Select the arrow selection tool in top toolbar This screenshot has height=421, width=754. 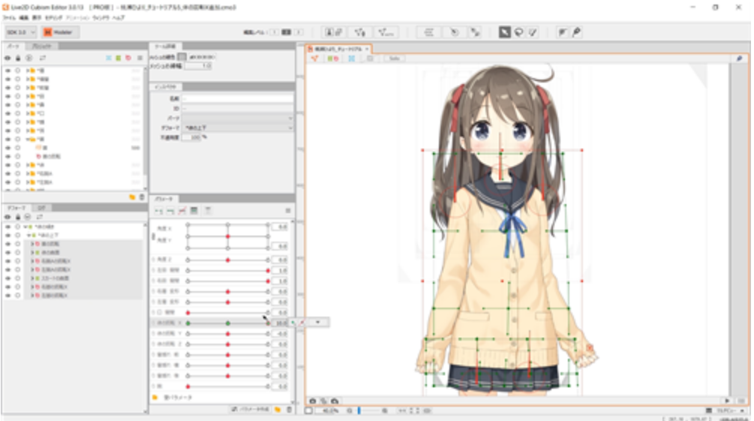coord(504,32)
